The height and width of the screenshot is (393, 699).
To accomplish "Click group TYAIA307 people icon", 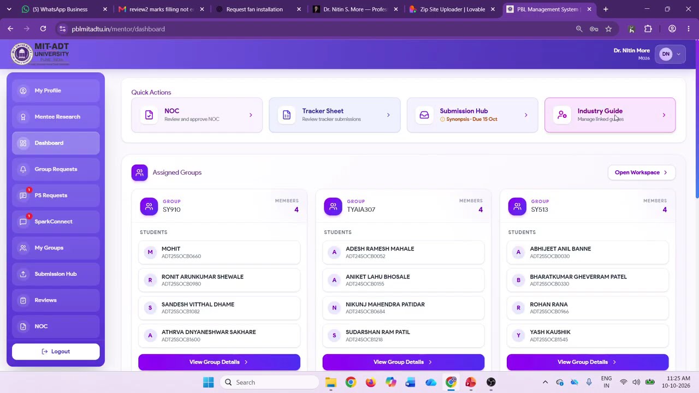I will click(333, 206).
